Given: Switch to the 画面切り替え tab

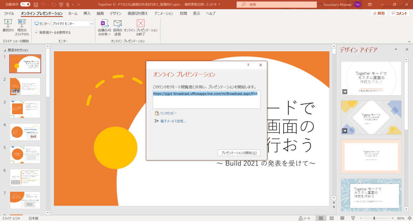Looking at the screenshot, I should pos(138,13).
